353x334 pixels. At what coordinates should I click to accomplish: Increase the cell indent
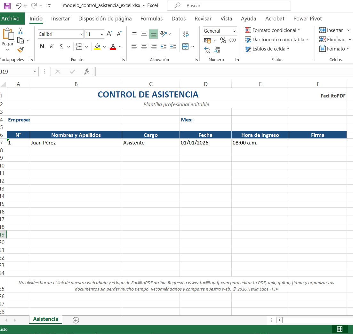(x=173, y=47)
